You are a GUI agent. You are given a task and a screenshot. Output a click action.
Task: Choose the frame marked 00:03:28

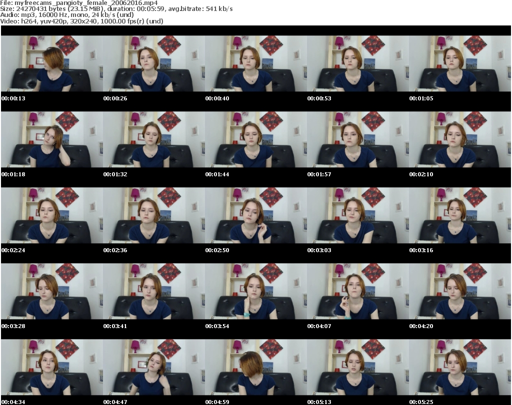tap(52, 292)
